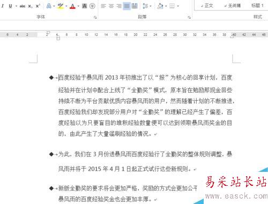Click the line starting 新版全勤奖的要求将会更加严格
Image resolution: width=268 pixels, height=204 pixels.
click(128, 188)
